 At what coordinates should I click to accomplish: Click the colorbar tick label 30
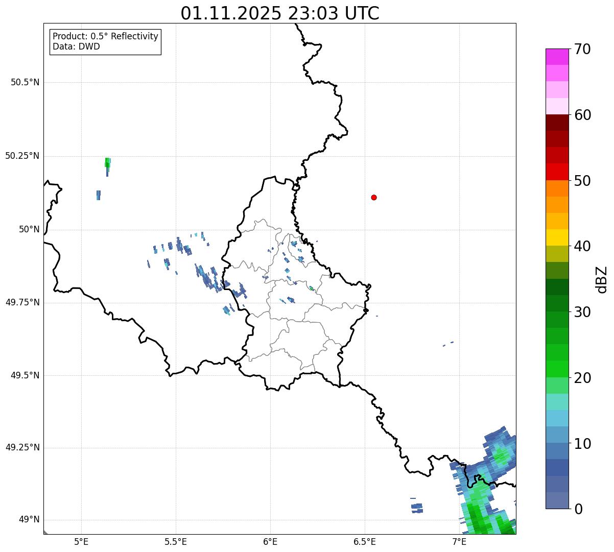pyautogui.click(x=582, y=312)
